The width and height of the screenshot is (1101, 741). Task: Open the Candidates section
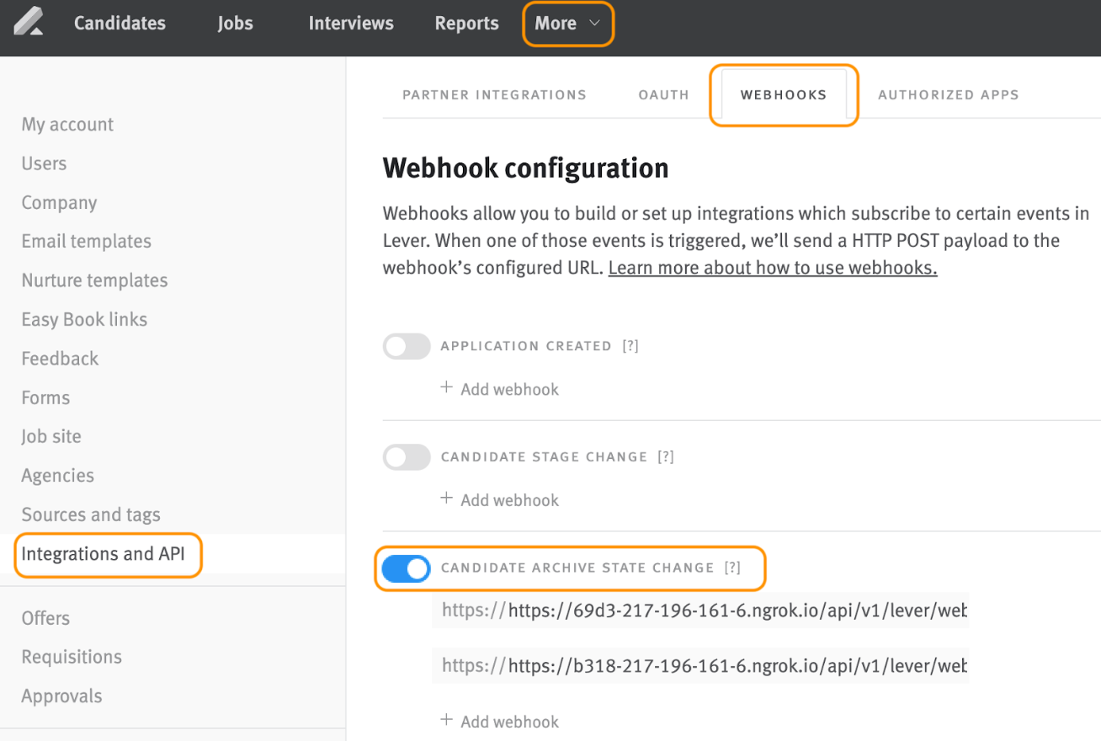coord(120,24)
